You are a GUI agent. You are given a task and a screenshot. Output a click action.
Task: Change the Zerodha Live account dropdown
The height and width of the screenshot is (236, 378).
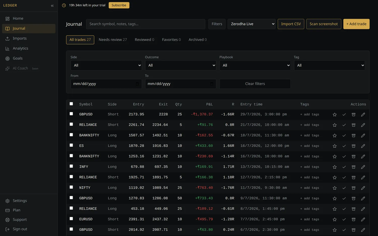coord(251,24)
